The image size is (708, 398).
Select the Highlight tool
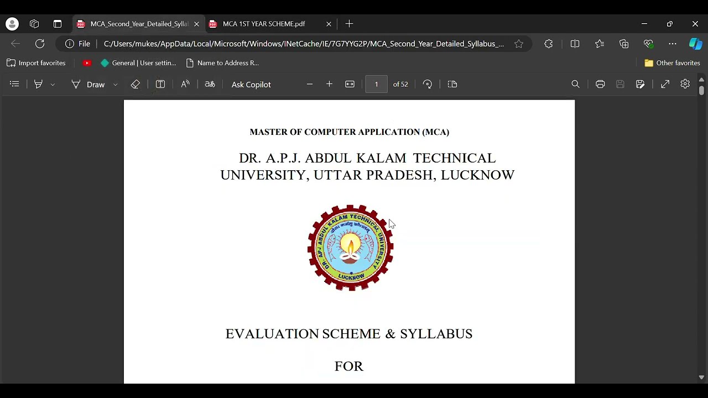pyautogui.click(x=38, y=84)
